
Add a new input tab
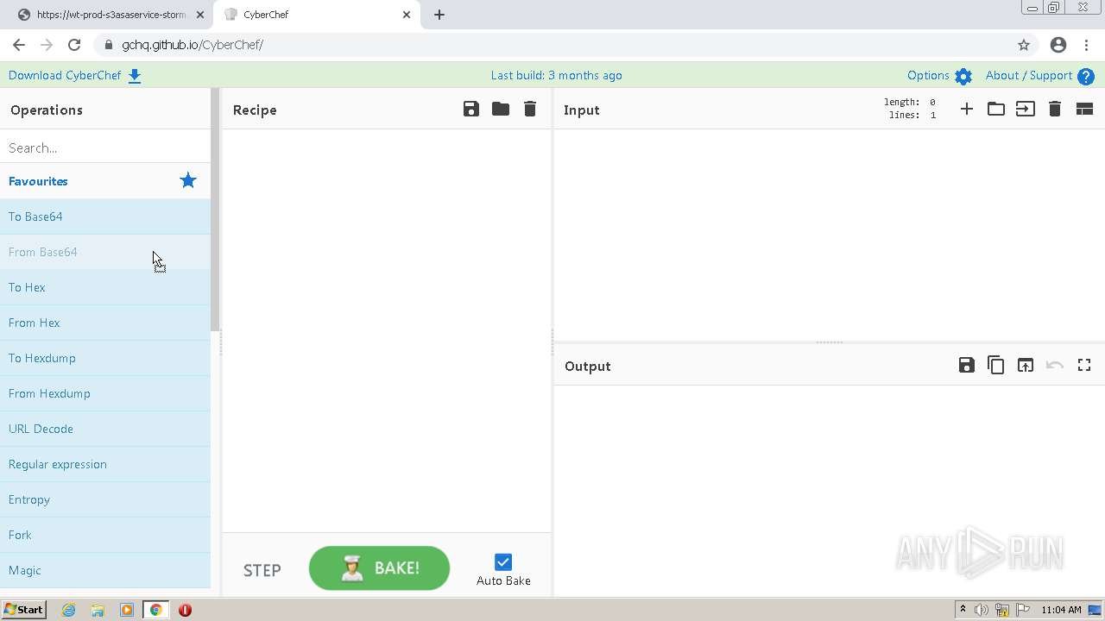click(x=967, y=109)
